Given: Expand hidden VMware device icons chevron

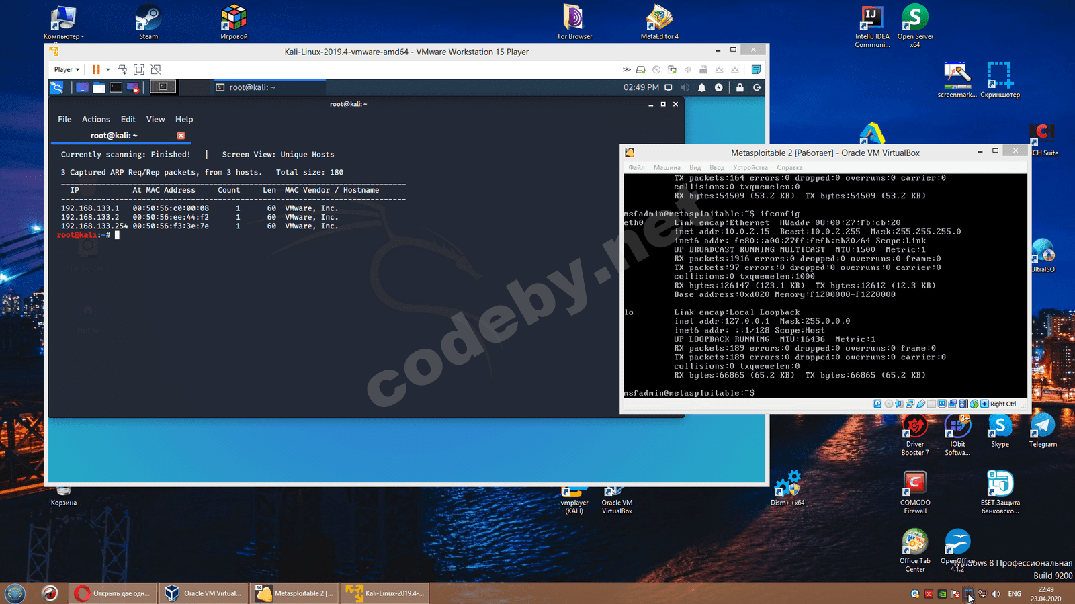Looking at the screenshot, I should [626, 69].
